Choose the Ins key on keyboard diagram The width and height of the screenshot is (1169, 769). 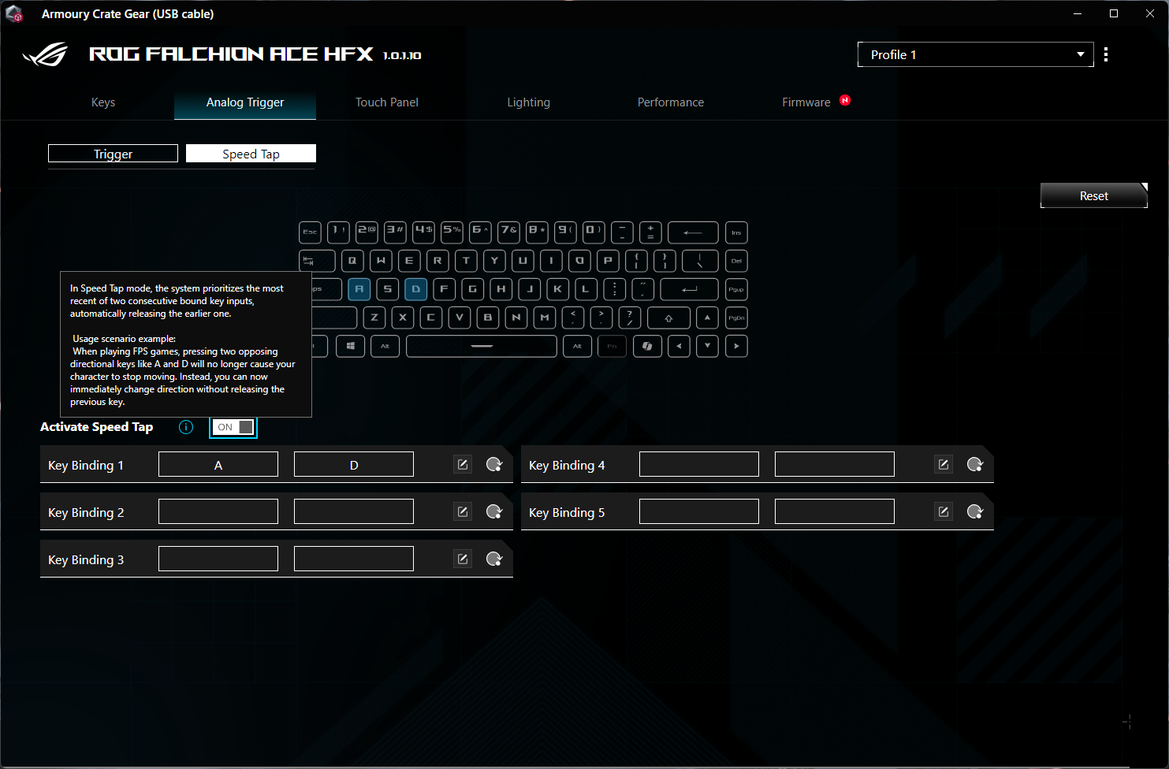736,232
